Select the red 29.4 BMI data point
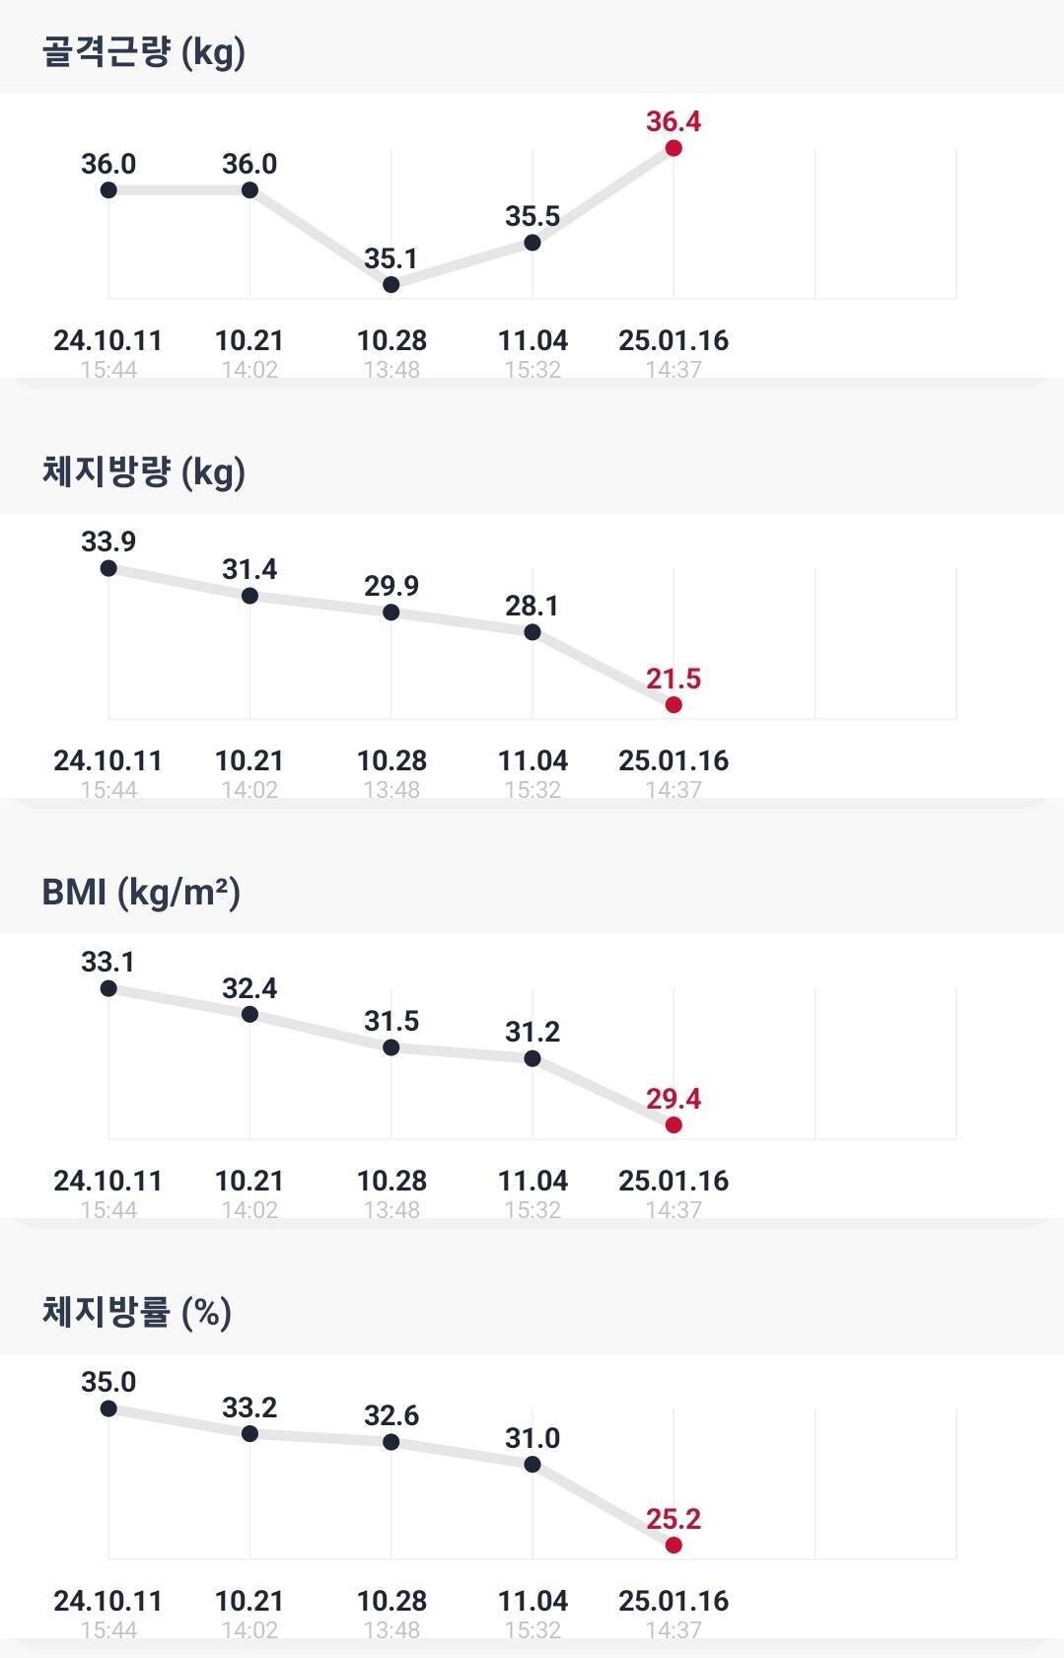Screen dimensions: 1064x1658 click(x=674, y=1124)
